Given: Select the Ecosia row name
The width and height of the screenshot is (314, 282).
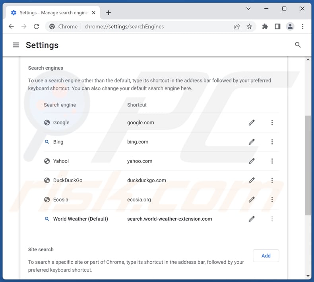Looking at the screenshot, I should [x=61, y=200].
